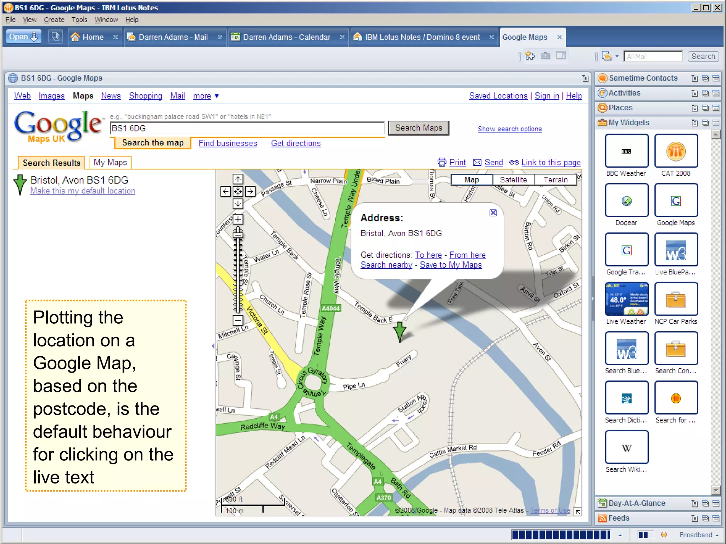Open Search Contacts widget

(x=676, y=348)
